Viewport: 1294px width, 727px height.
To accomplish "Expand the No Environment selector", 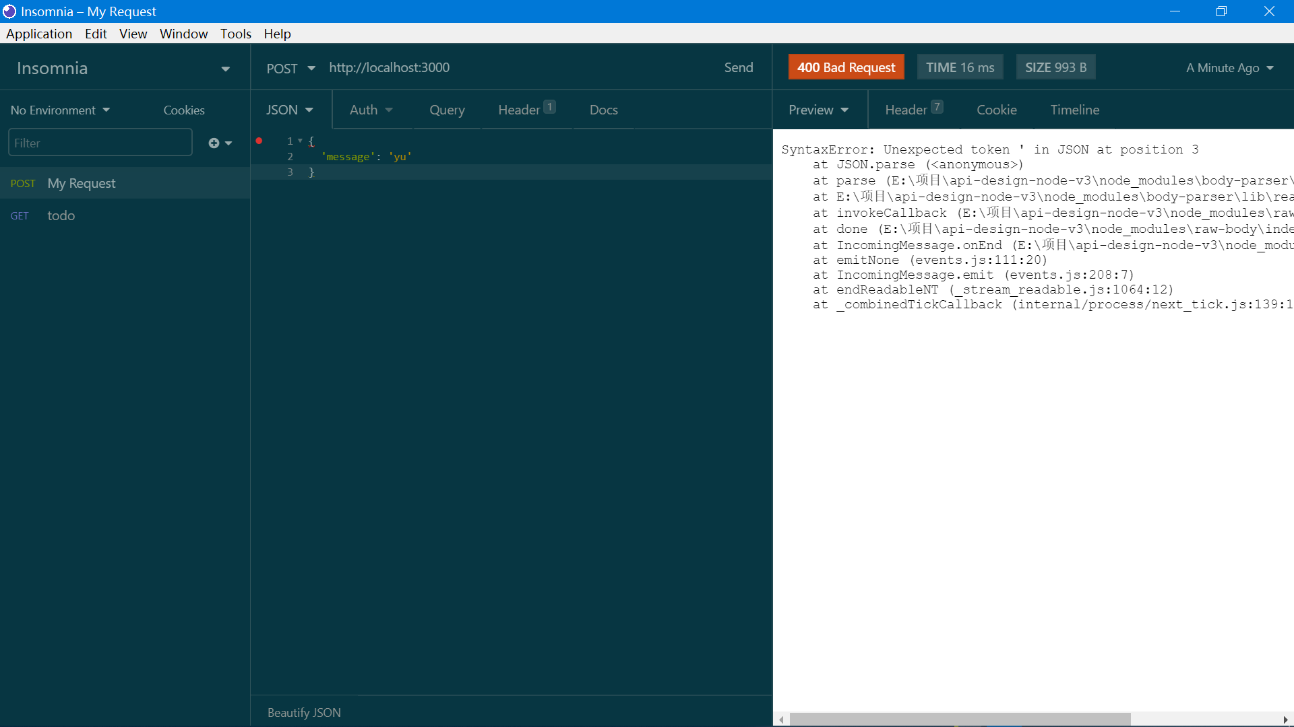I will coord(60,110).
